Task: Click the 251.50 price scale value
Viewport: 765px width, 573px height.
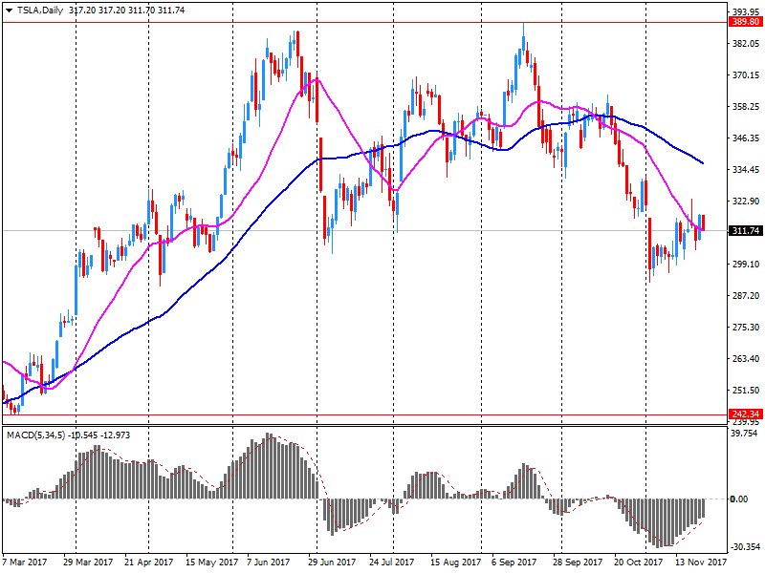Action: [746, 391]
